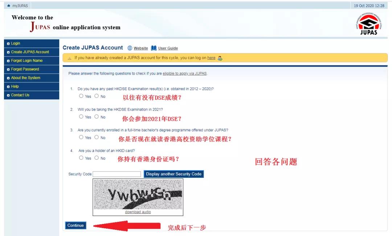Open Create JUPAS Account in sidebar
This screenshot has width=392, height=236.
[x=32, y=52]
